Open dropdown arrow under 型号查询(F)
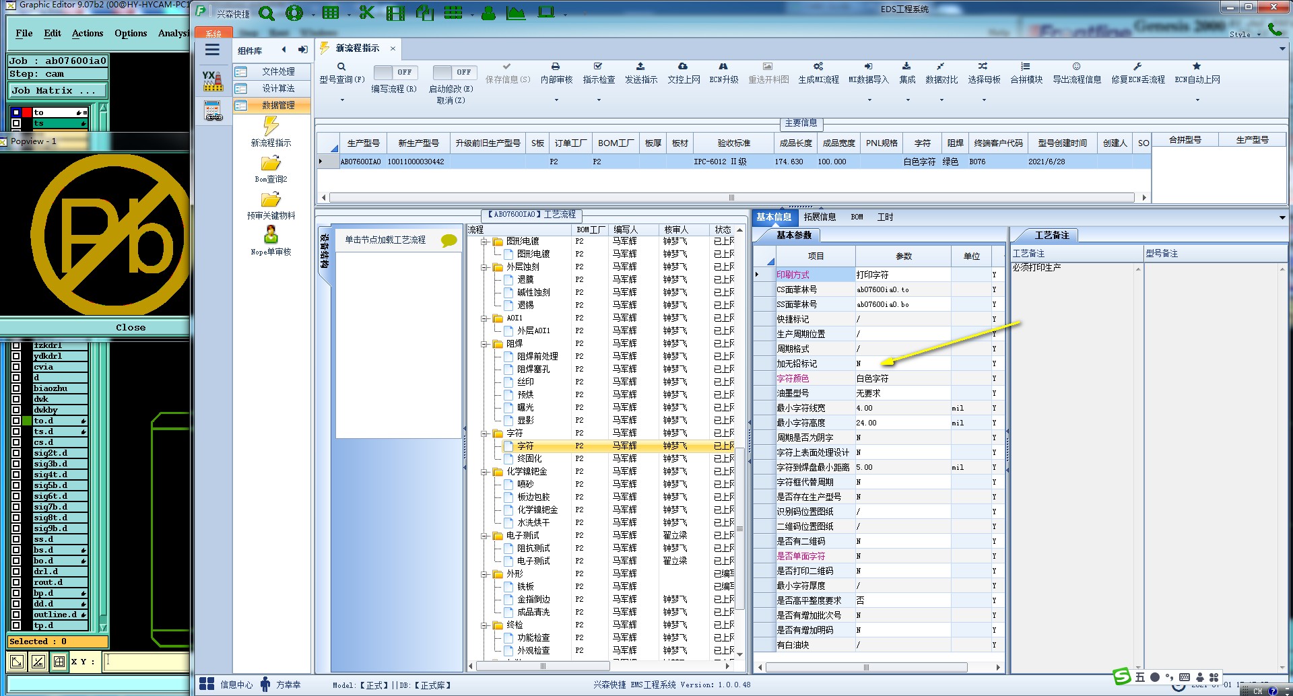The height and width of the screenshot is (696, 1293). pos(342,100)
